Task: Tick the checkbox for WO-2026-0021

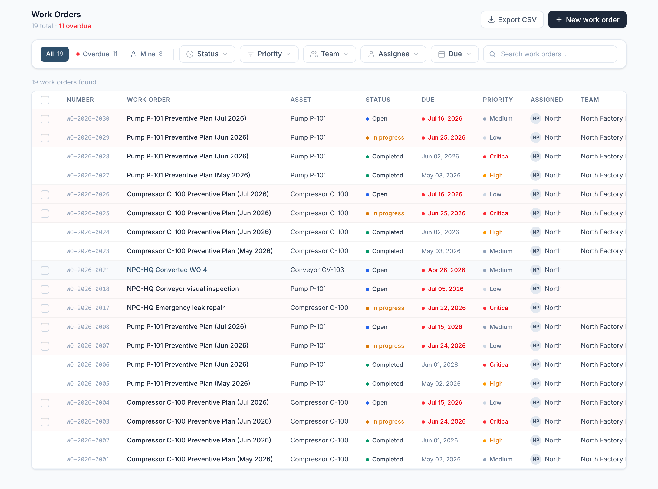Action: (45, 270)
